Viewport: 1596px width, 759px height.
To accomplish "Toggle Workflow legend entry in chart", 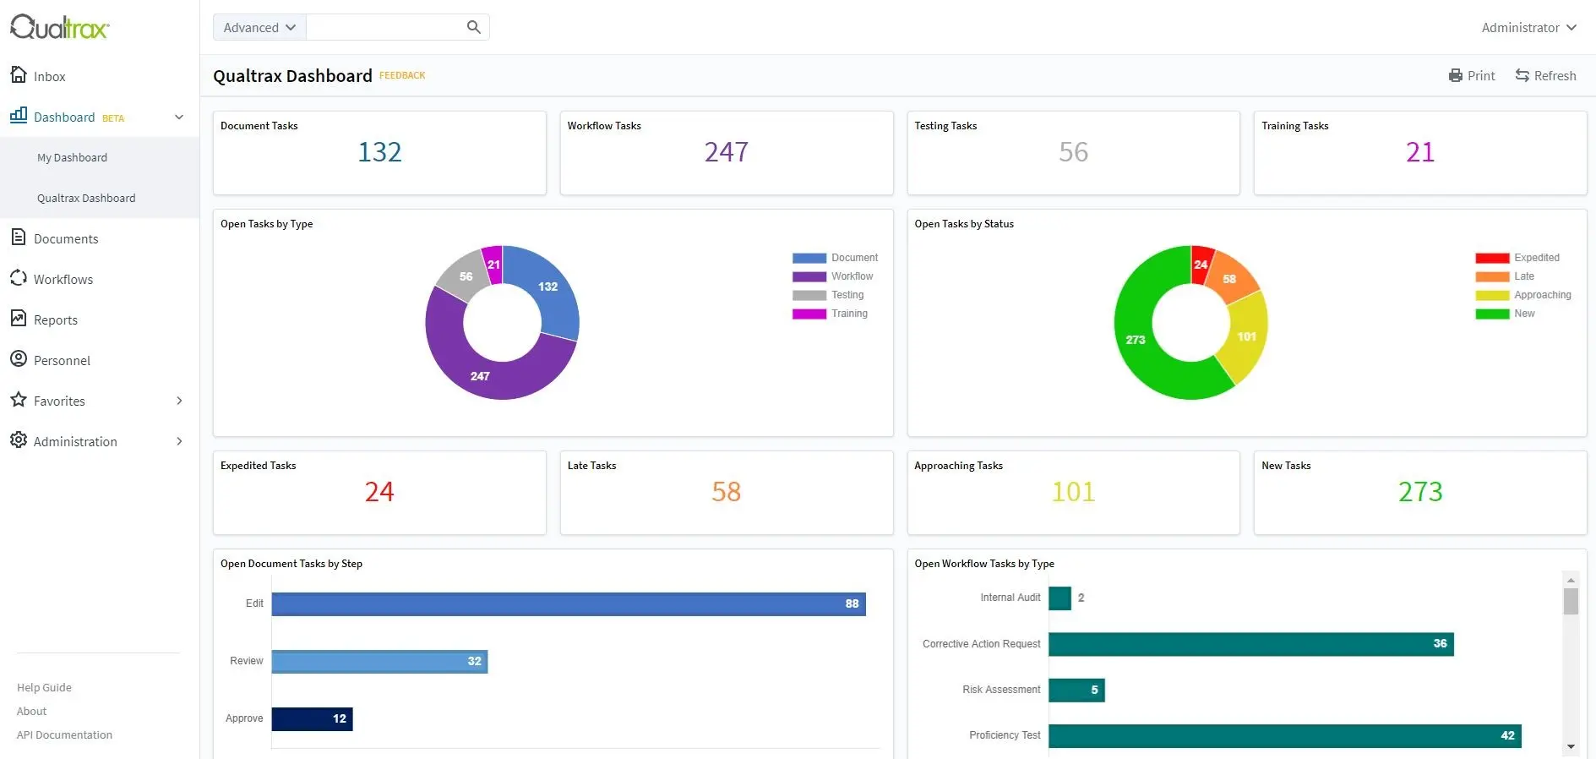I will (852, 276).
